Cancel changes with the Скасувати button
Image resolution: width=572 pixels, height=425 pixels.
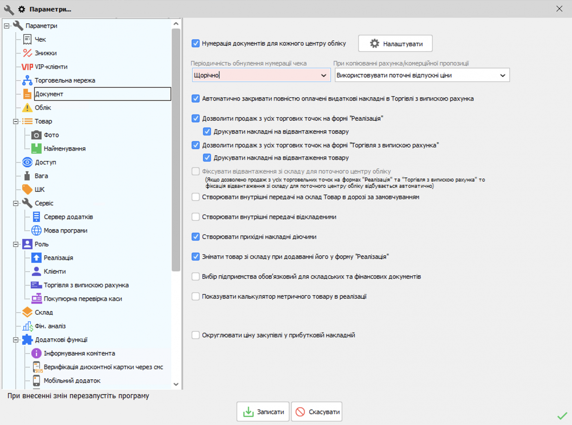tap(317, 412)
